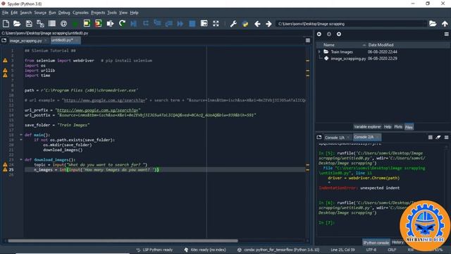This screenshot has height=254, width=451.
Task: Open the Consoles menu
Action: (80, 13)
